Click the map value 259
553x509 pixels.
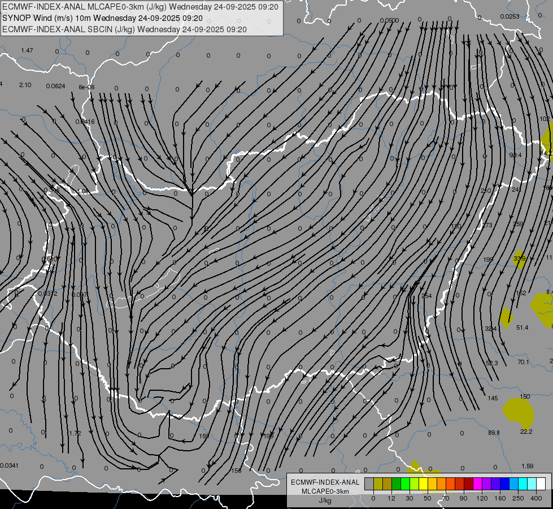coord(518,224)
